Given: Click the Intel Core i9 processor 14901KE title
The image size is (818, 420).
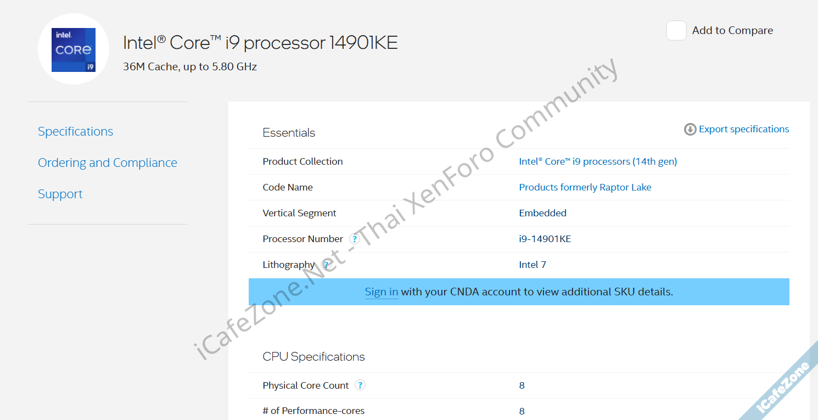Looking at the screenshot, I should pyautogui.click(x=260, y=42).
